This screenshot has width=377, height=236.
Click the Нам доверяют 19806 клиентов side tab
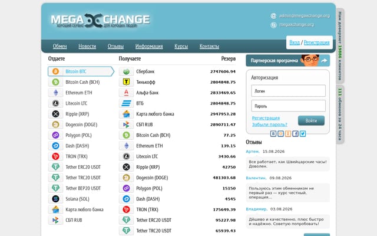340,46
